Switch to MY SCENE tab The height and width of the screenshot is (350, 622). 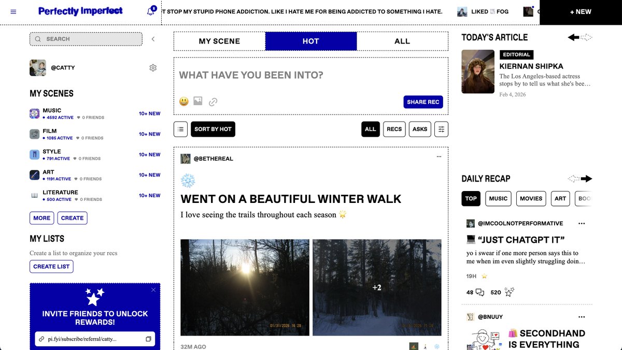point(219,41)
